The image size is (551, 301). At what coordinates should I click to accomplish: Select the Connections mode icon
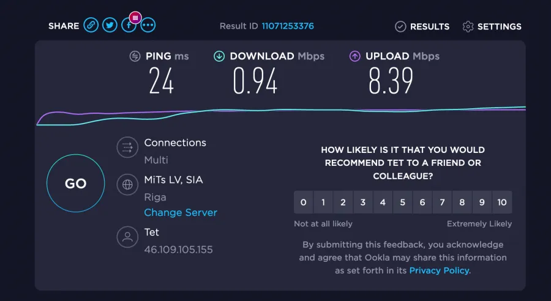(x=127, y=147)
